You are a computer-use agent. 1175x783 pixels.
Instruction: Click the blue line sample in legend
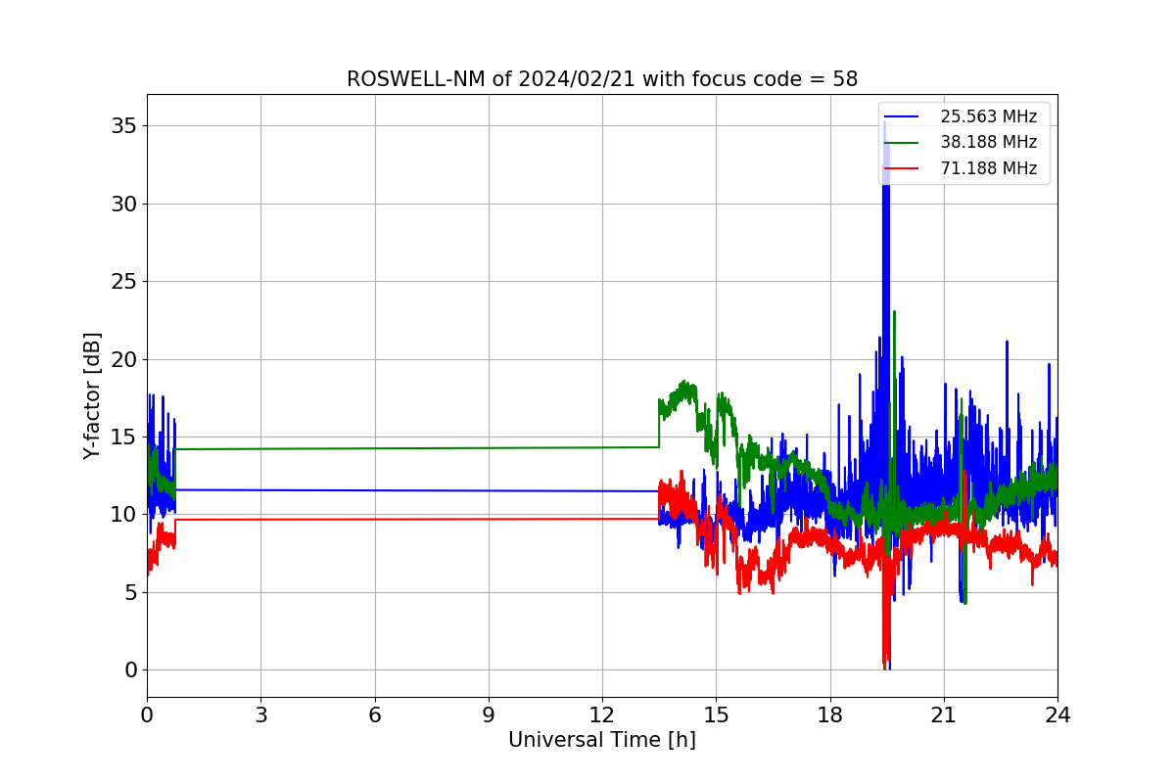click(x=902, y=117)
